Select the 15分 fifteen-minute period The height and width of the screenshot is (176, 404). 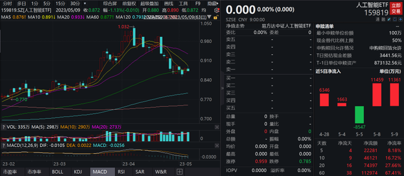pos(60,3)
